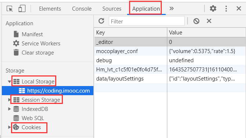Refresh the storage table

[x=101, y=21]
